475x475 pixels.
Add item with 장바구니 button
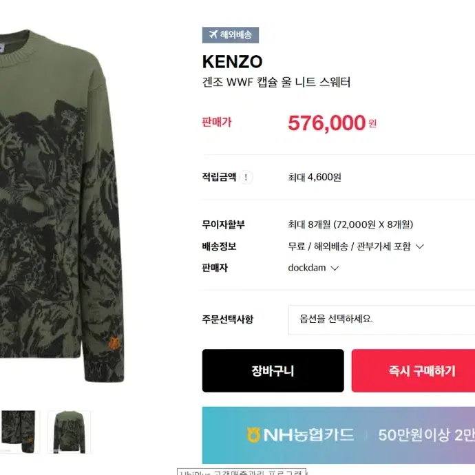(x=273, y=370)
